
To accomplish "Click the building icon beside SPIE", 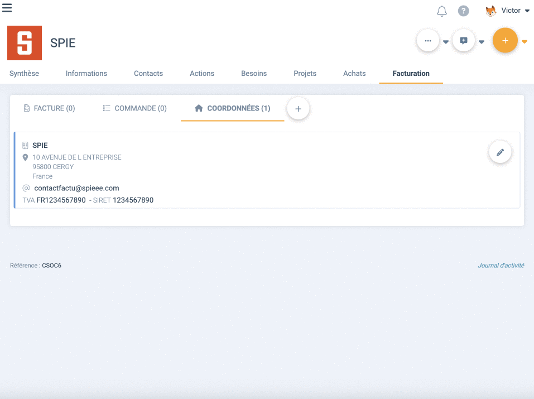I will point(25,146).
